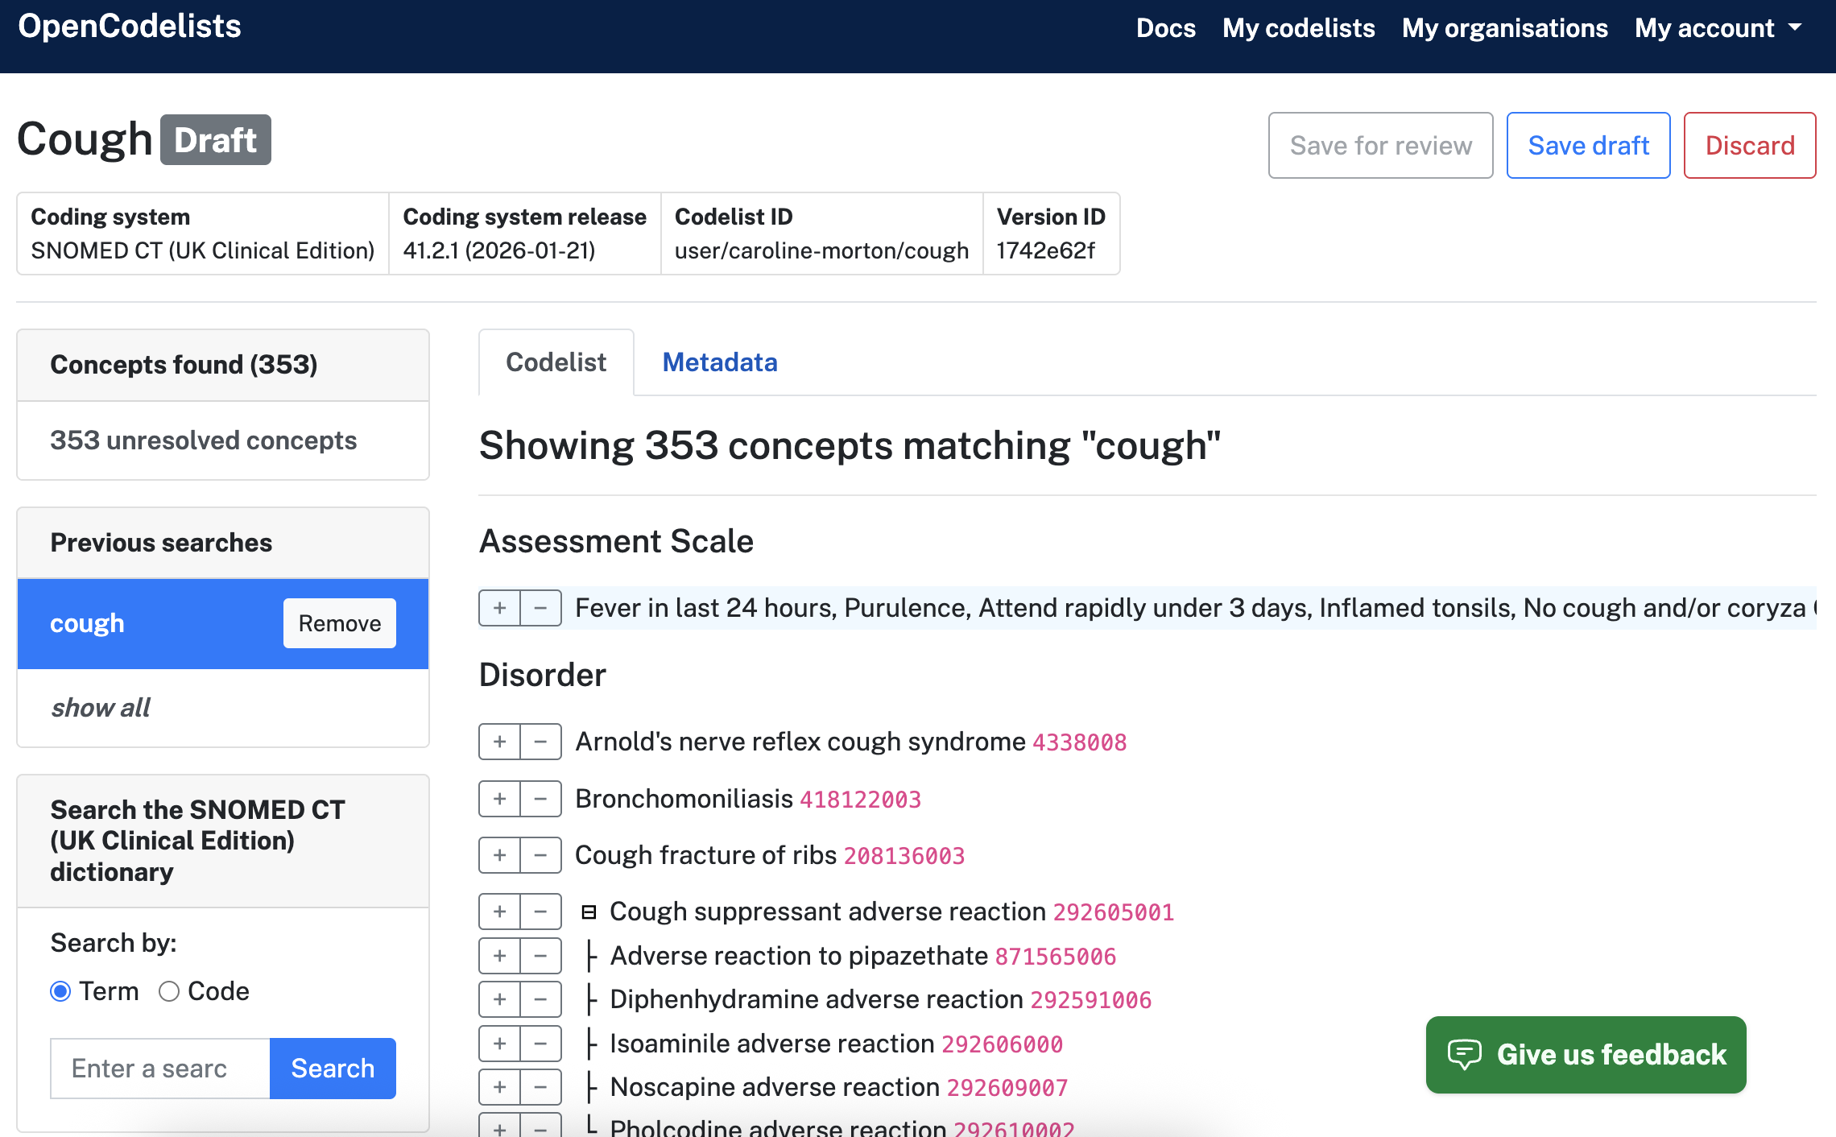Click code 871565006
The image size is (1836, 1137).
click(x=1056, y=957)
